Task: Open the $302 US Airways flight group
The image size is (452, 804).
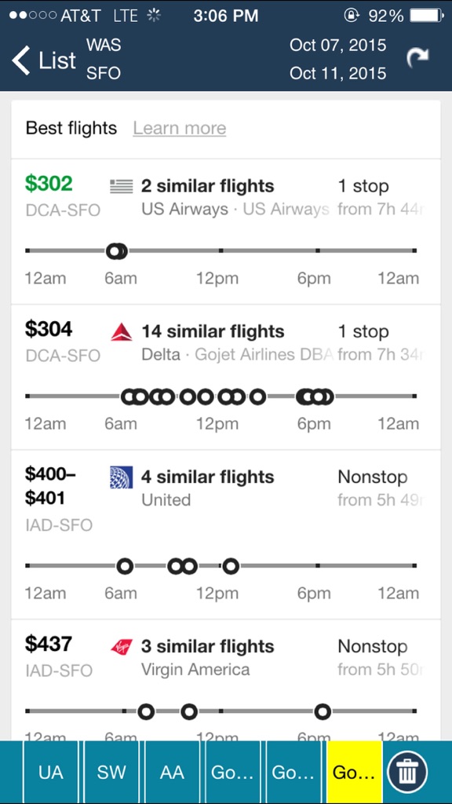Action: 225,232
